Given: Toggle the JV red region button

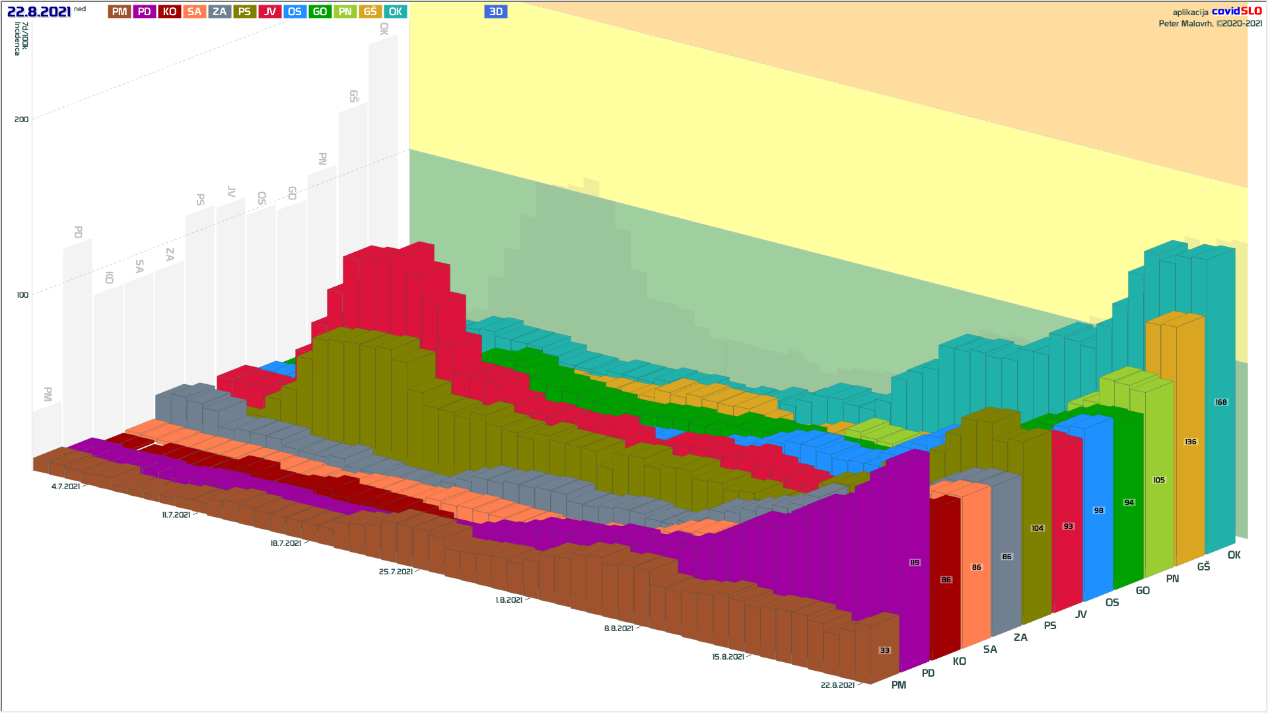Looking at the screenshot, I should (x=270, y=12).
